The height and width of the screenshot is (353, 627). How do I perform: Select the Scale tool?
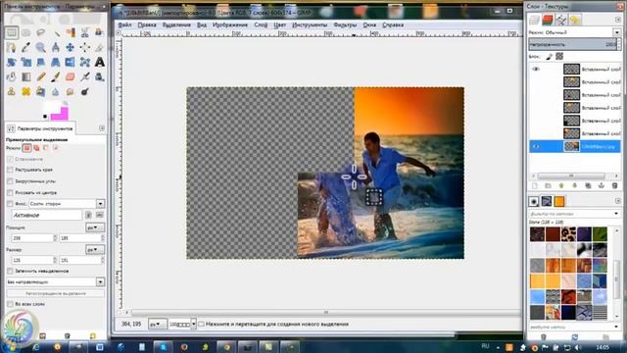click(x=26, y=62)
